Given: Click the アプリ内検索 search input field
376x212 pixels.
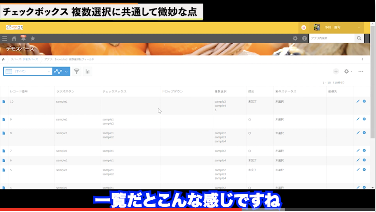Looking at the screenshot, I should point(331,38).
